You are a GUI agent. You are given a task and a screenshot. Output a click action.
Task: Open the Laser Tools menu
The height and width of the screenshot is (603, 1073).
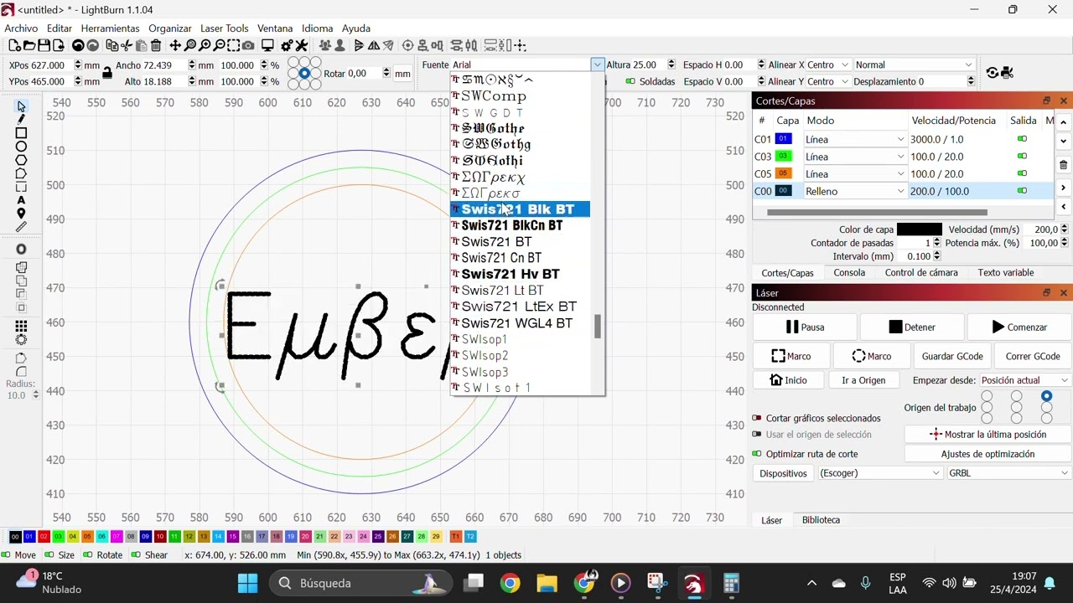click(224, 28)
